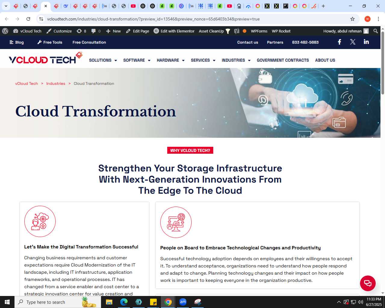
Task: Click Industries breadcrumb link
Action: coord(56,84)
